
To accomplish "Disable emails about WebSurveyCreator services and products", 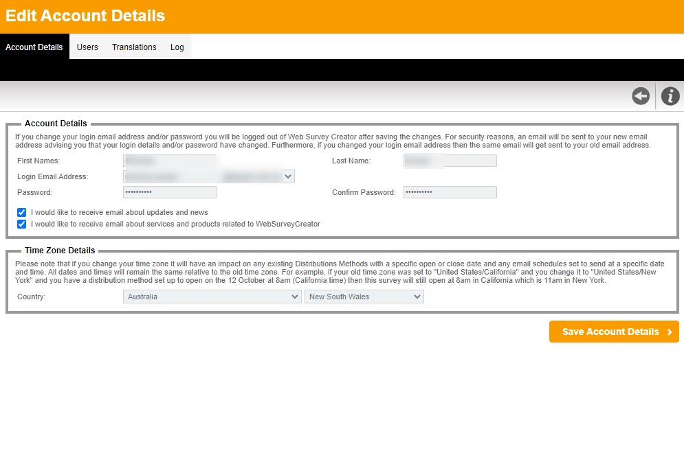I will 21,224.
